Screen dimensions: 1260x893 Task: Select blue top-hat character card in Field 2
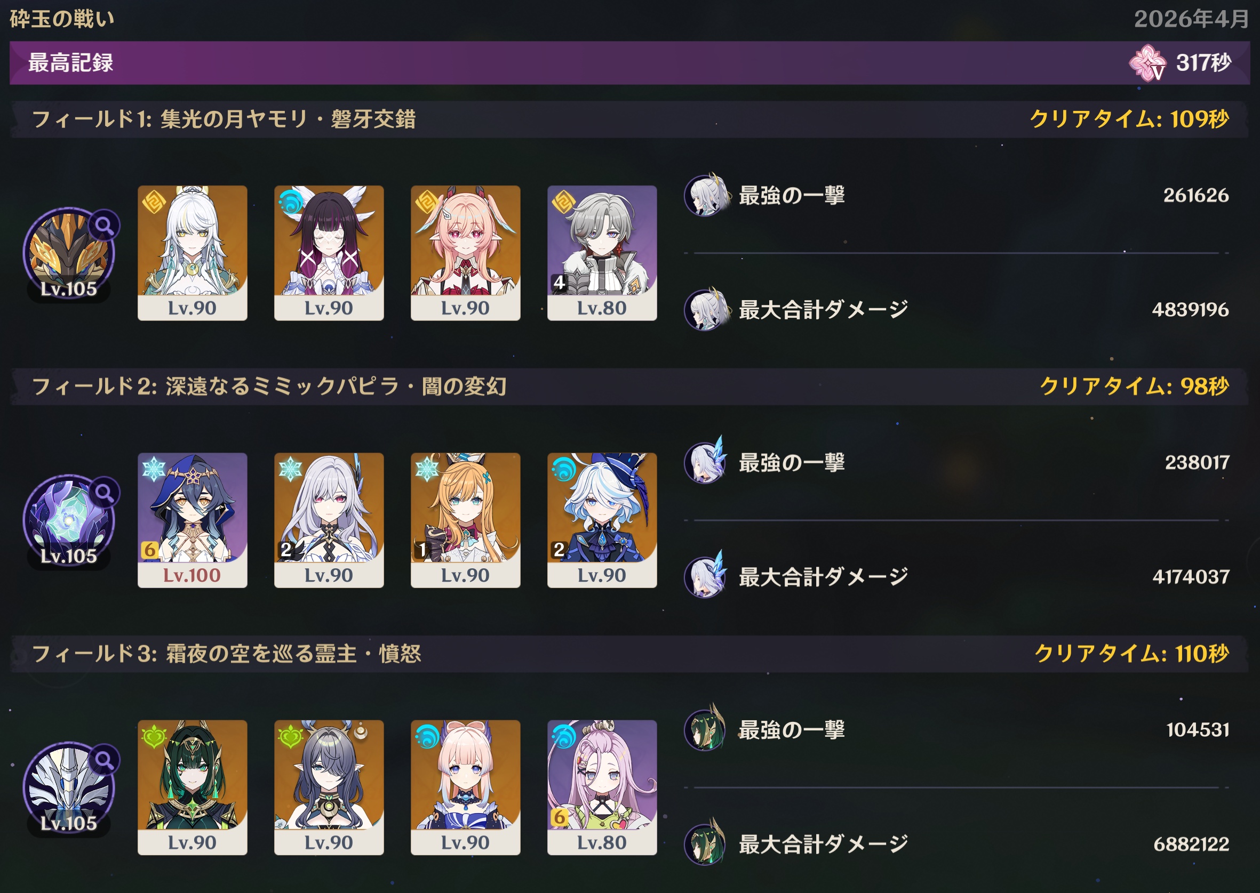601,520
